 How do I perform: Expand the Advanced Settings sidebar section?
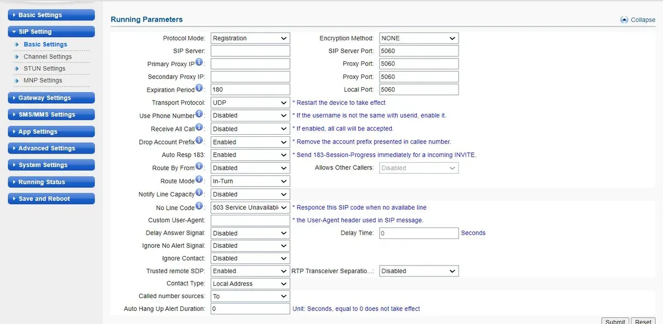tap(51, 148)
